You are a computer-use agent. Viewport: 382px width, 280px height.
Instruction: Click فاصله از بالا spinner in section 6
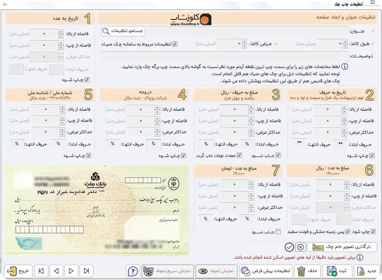(x=347, y=185)
